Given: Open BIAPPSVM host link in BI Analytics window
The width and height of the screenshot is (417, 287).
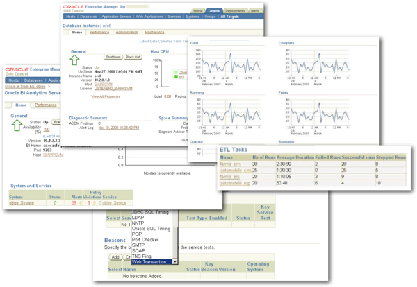Looking at the screenshot, I should [54, 155].
